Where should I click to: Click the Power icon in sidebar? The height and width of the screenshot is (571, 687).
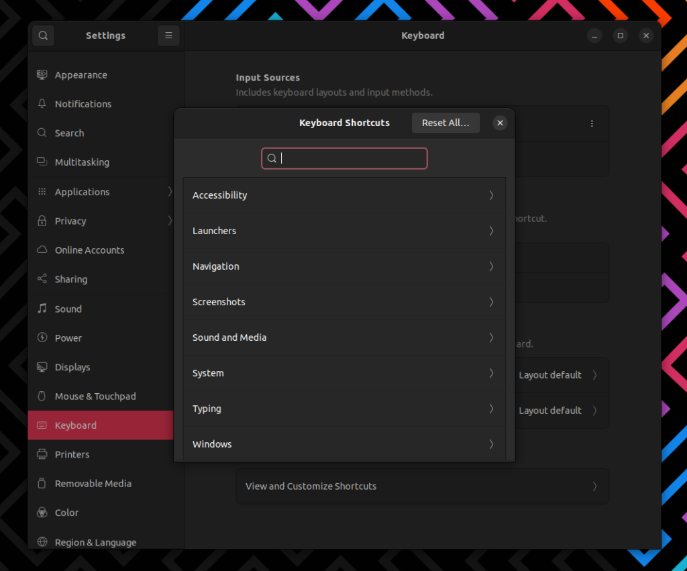[x=42, y=338]
